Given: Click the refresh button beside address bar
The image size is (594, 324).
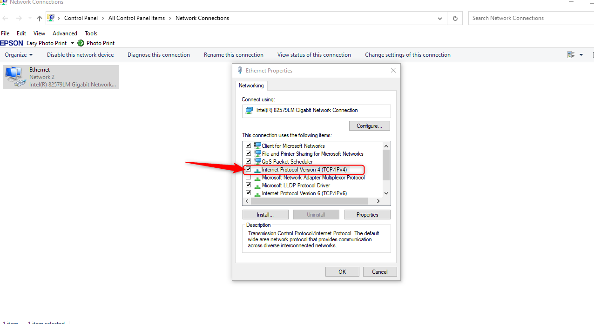Looking at the screenshot, I should 455,18.
